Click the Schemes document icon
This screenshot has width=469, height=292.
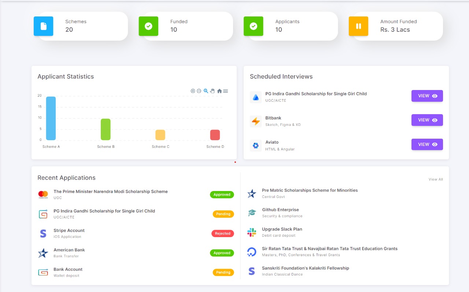click(43, 26)
